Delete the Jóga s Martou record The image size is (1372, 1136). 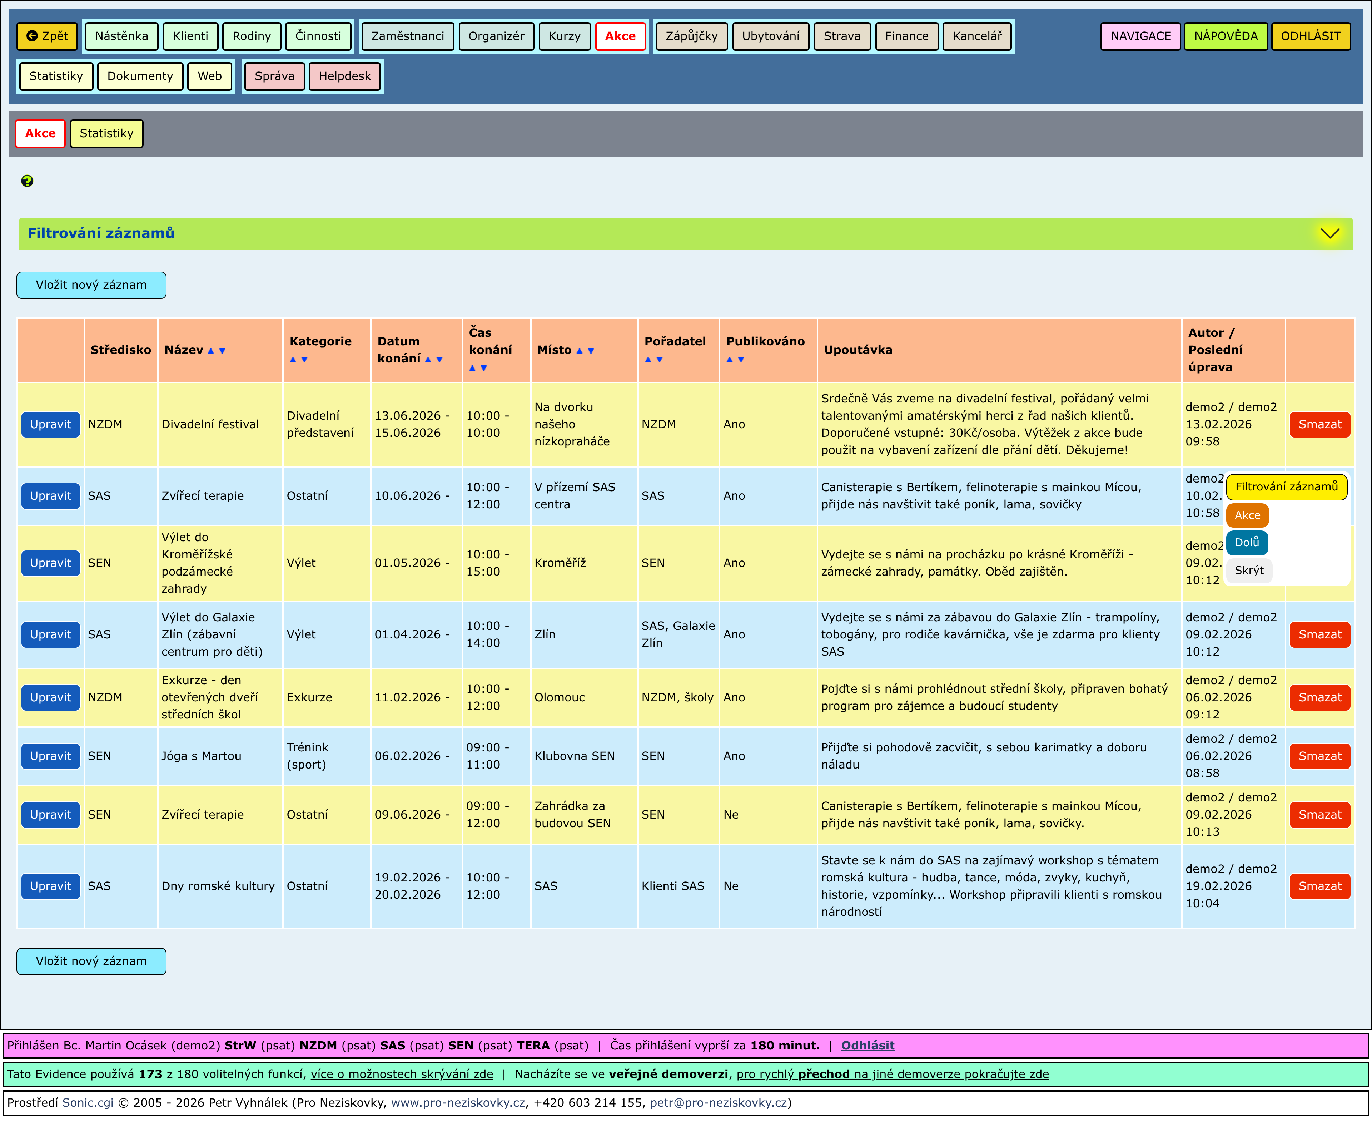pos(1319,756)
